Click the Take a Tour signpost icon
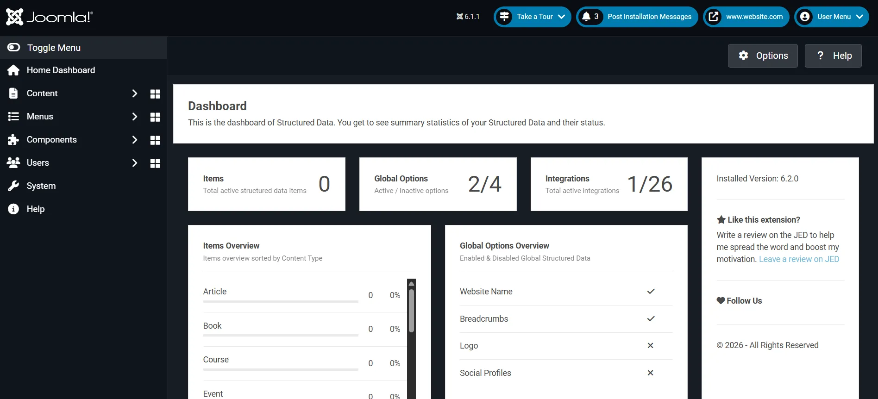 click(x=504, y=17)
